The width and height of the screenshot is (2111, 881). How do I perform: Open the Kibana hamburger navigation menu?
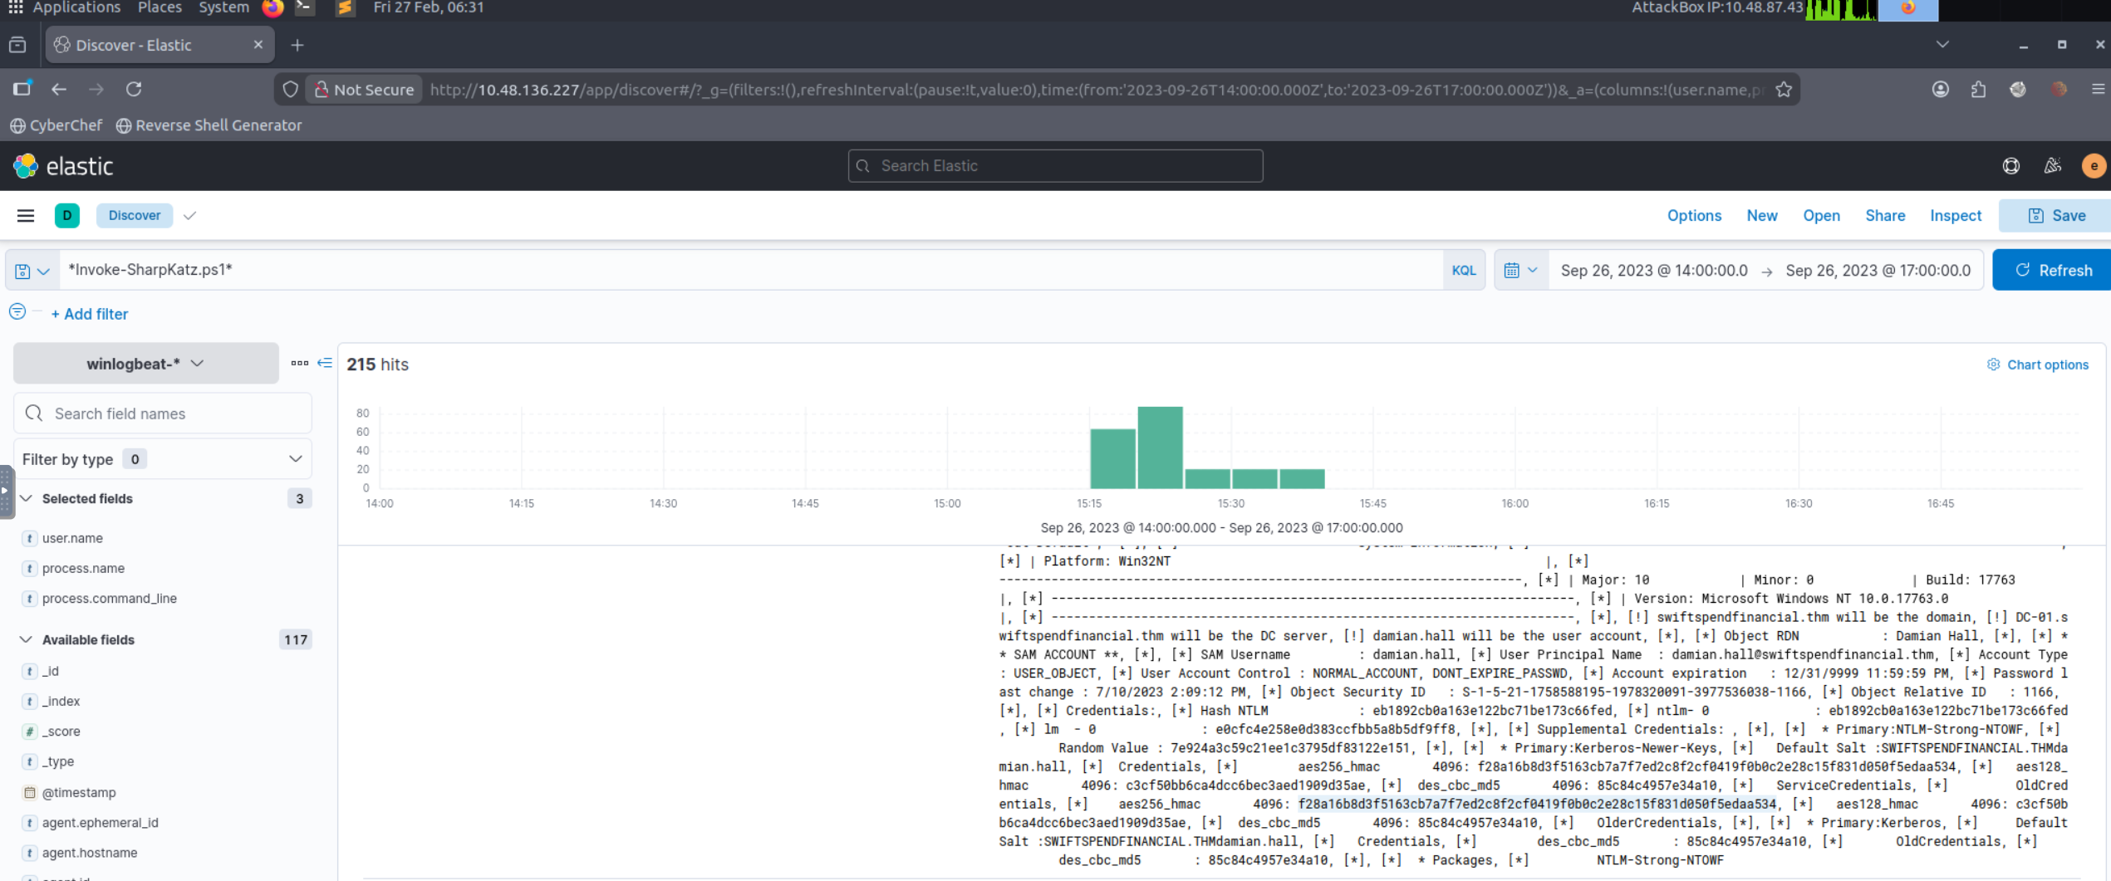[26, 216]
